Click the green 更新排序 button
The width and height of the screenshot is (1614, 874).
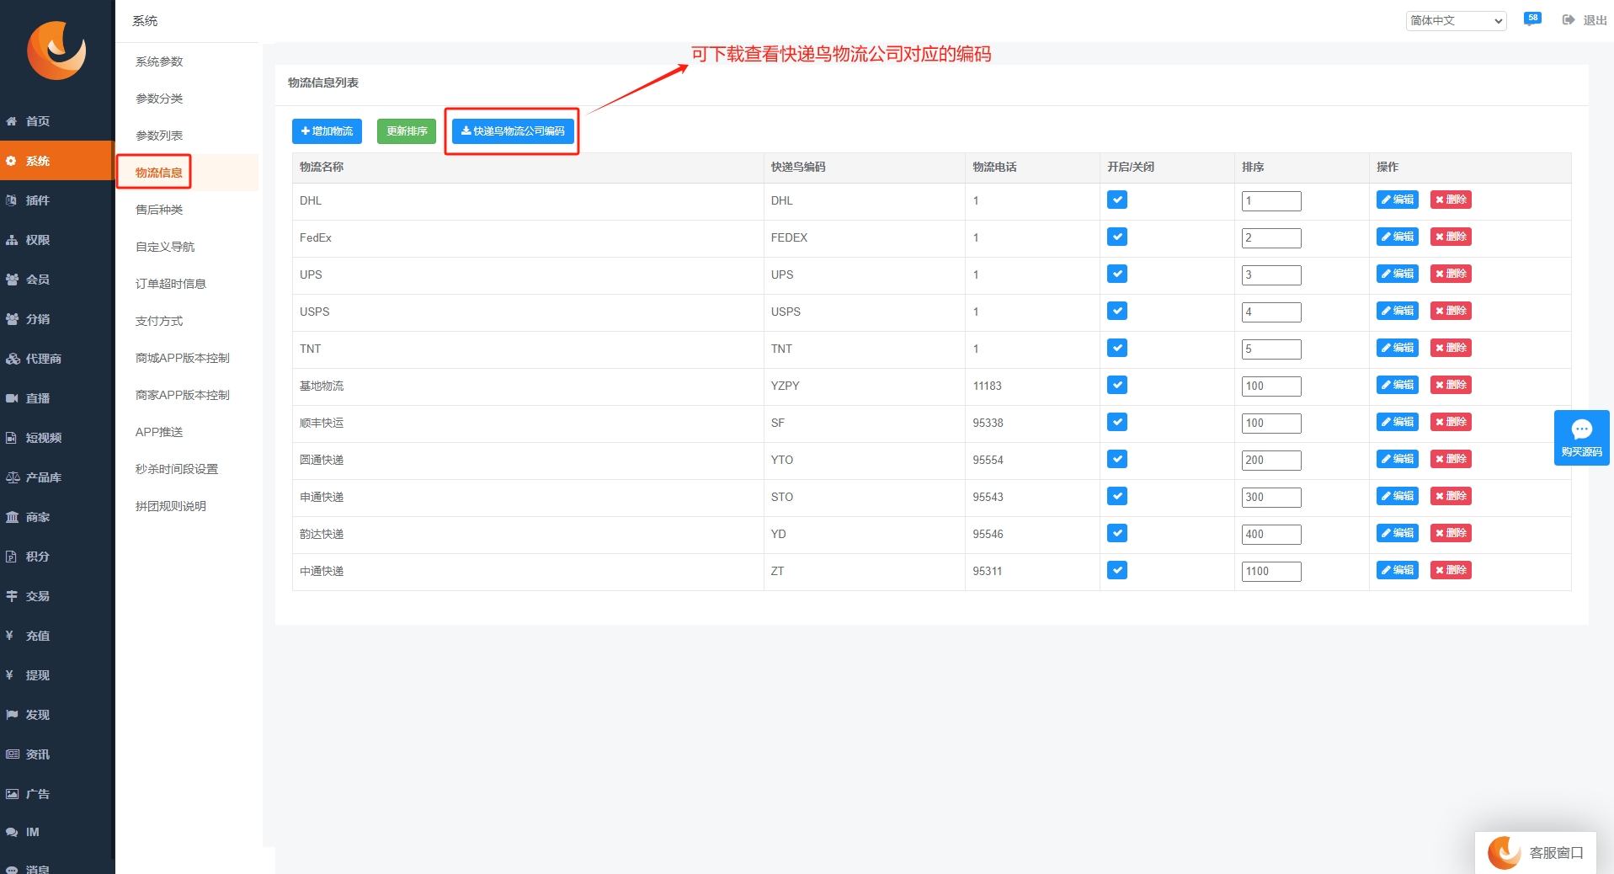(407, 131)
